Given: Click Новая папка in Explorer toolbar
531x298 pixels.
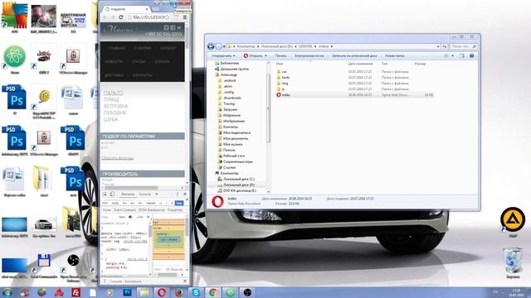Looking at the screenshot, I should [395, 55].
